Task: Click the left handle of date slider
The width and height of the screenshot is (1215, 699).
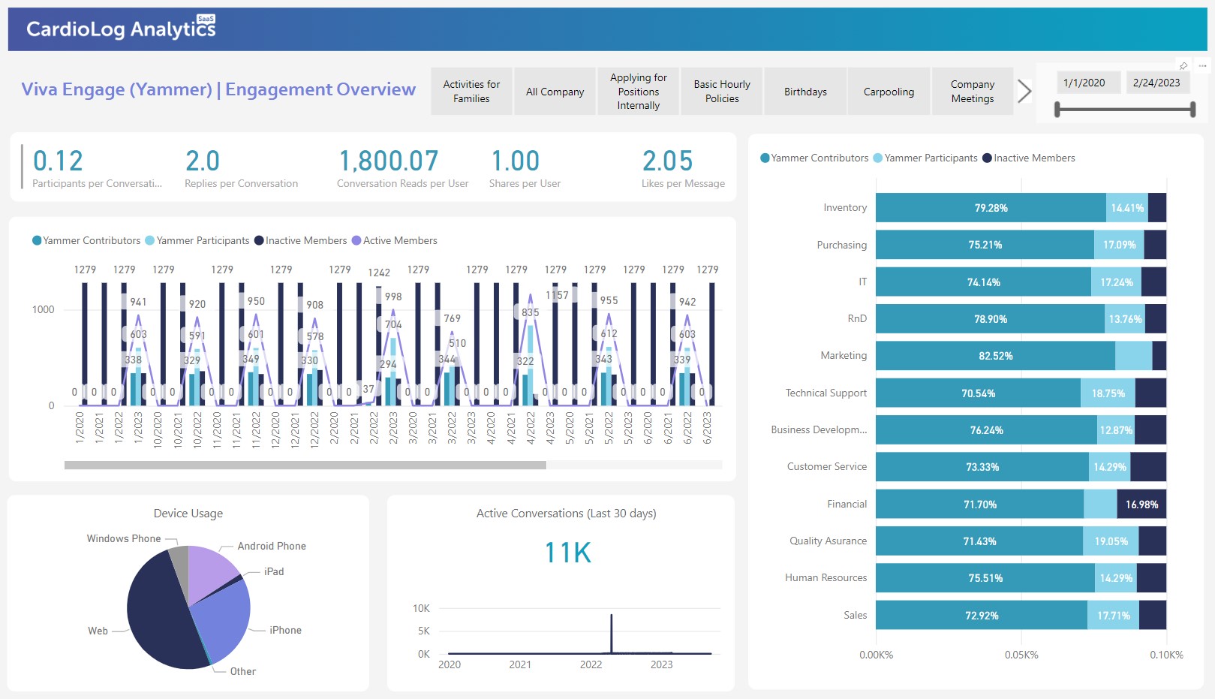Action: pyautogui.click(x=1057, y=110)
